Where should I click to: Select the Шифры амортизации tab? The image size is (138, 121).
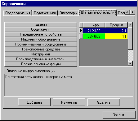click(x=98, y=13)
